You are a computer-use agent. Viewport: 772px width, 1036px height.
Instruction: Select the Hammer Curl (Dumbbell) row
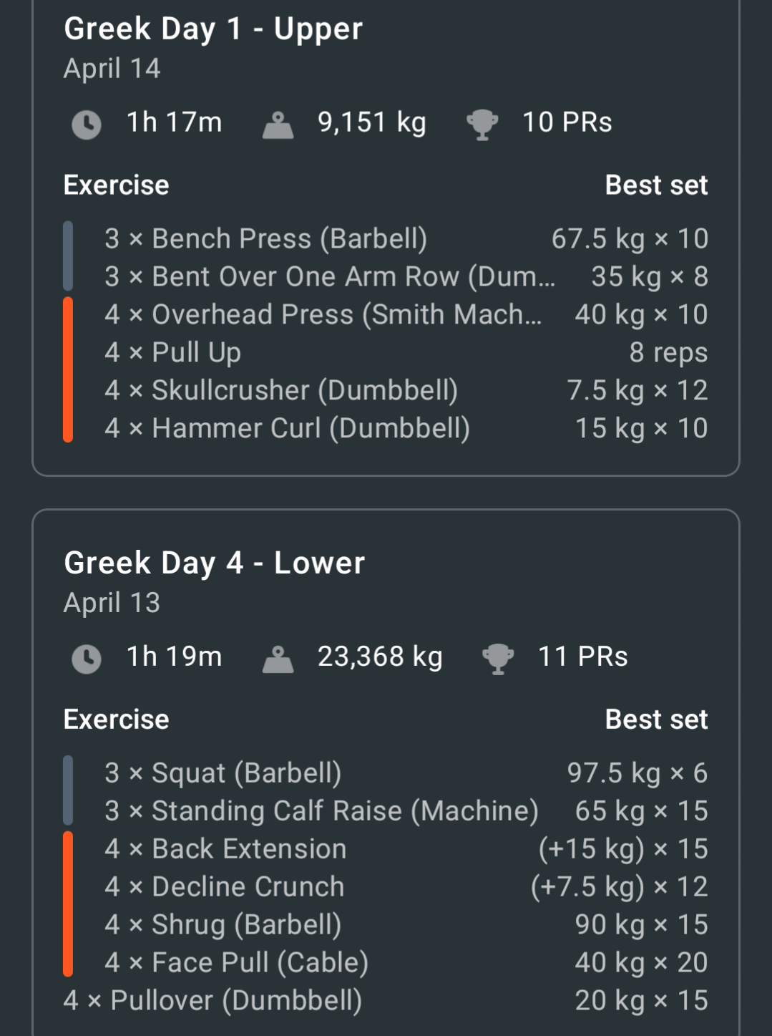406,428
